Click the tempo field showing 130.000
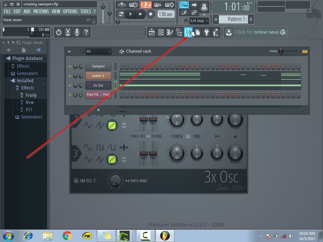Viewport: 323px width, 242px height. pyautogui.click(x=166, y=14)
